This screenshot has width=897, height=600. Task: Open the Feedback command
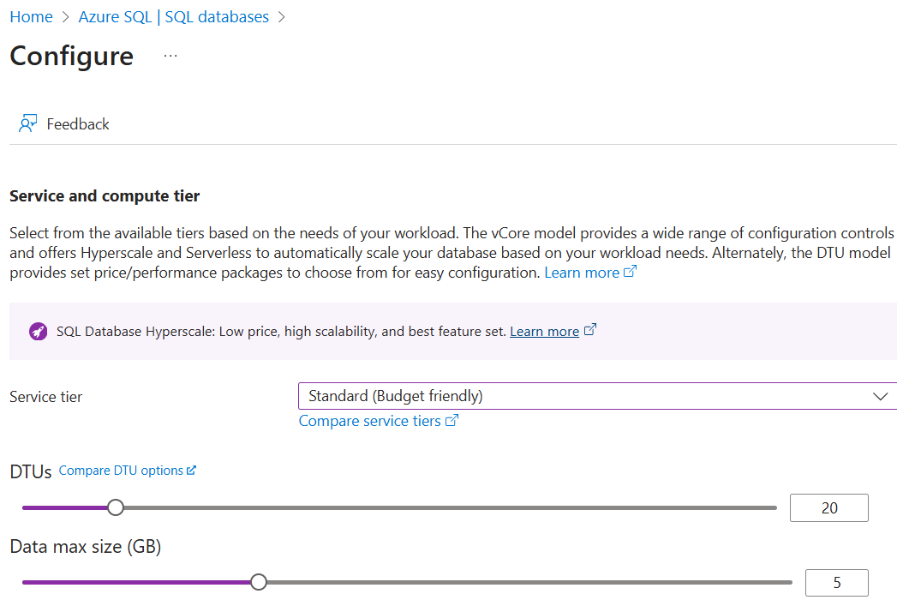pyautogui.click(x=77, y=124)
